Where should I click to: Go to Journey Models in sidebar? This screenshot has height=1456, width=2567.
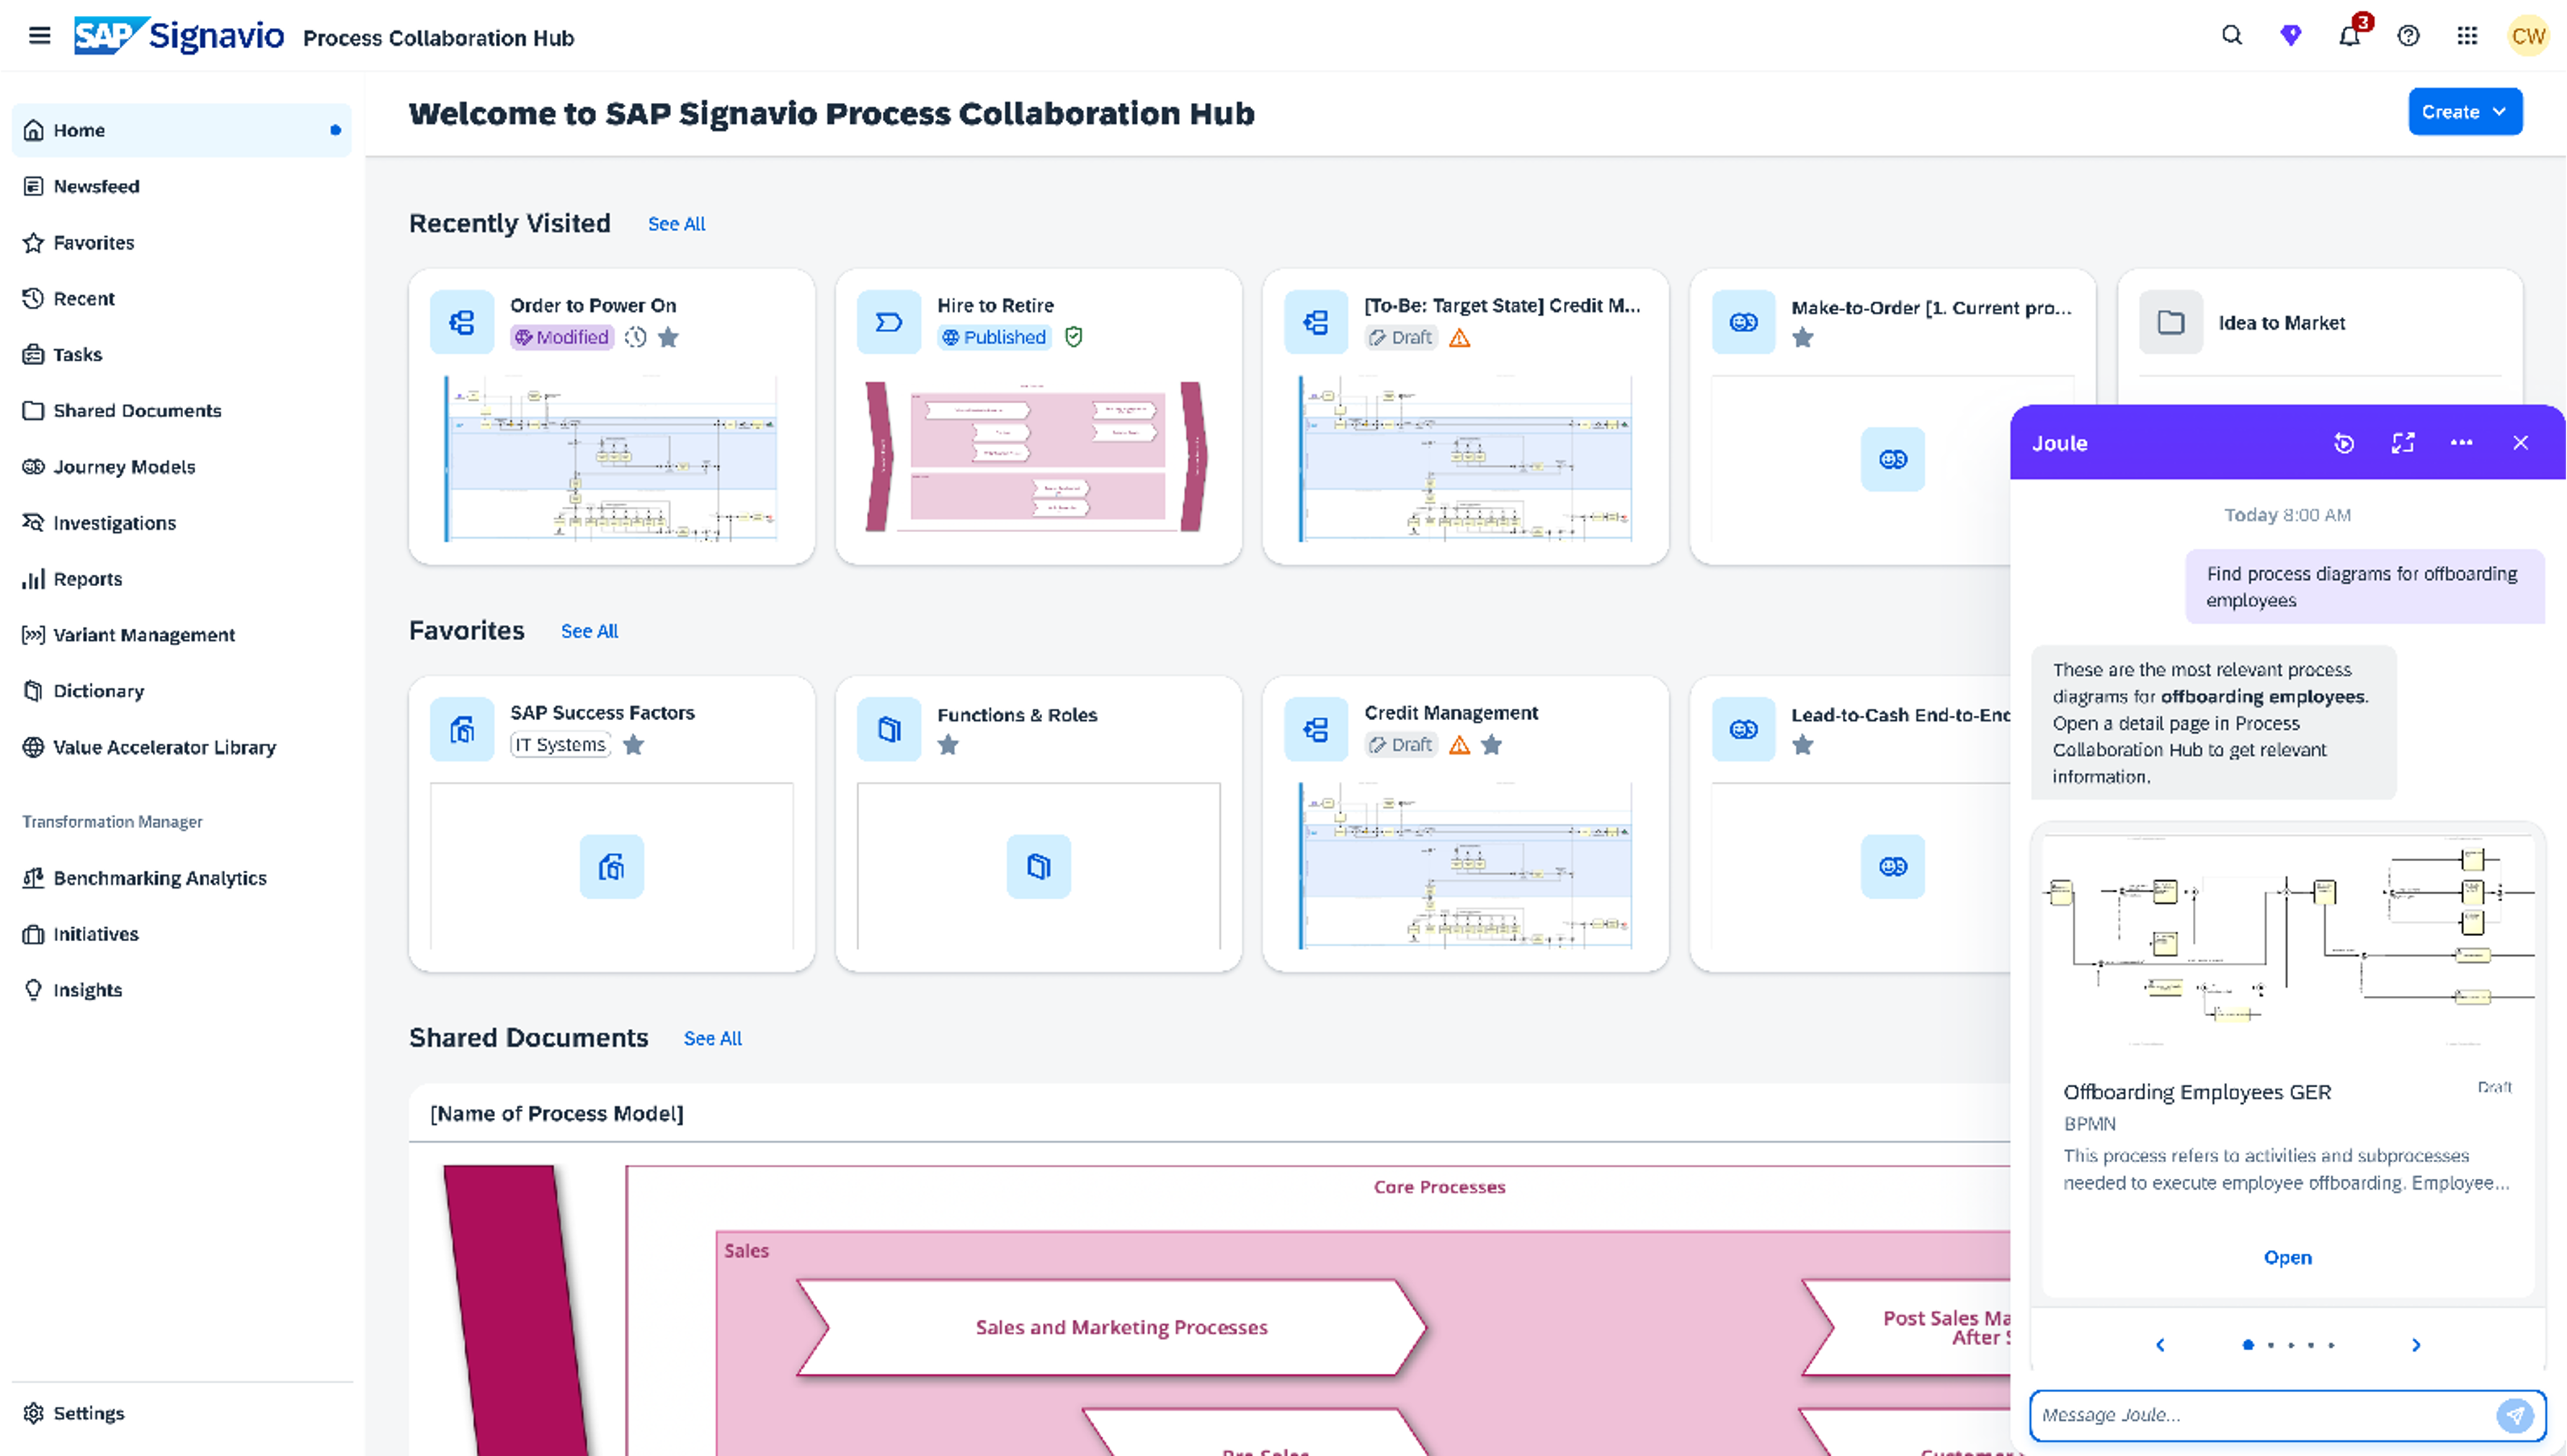[124, 467]
